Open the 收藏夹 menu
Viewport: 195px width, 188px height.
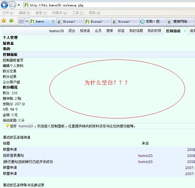(60, 13)
